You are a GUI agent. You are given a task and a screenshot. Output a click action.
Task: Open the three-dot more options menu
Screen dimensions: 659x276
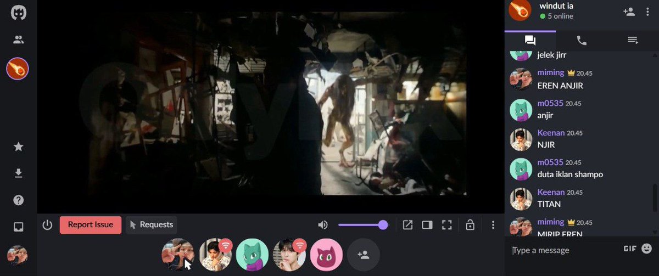point(493,225)
